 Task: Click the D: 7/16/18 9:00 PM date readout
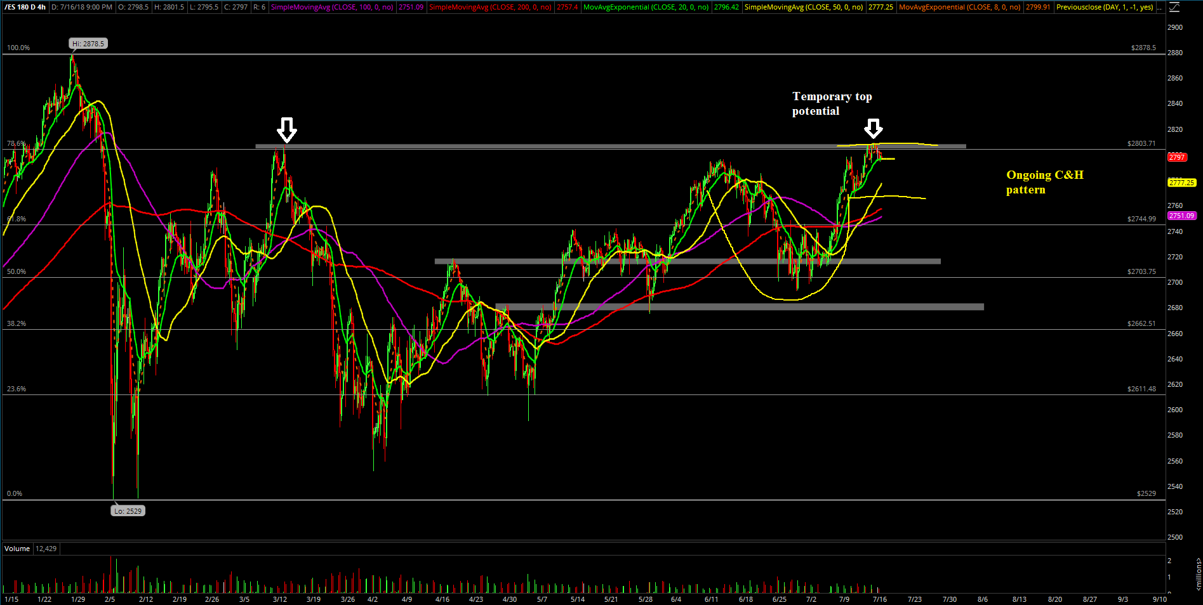[x=82, y=7]
